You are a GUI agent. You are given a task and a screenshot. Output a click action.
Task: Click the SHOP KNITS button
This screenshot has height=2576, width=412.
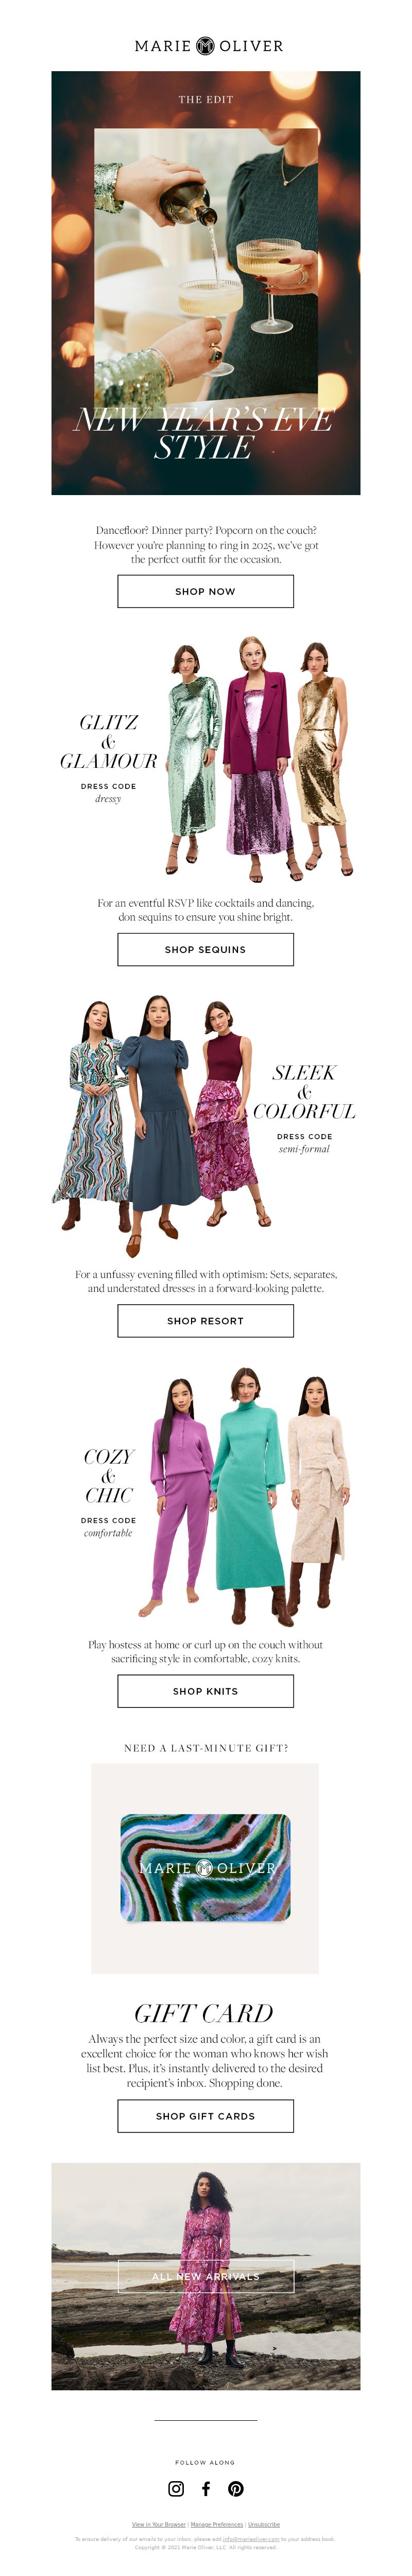click(x=205, y=1691)
